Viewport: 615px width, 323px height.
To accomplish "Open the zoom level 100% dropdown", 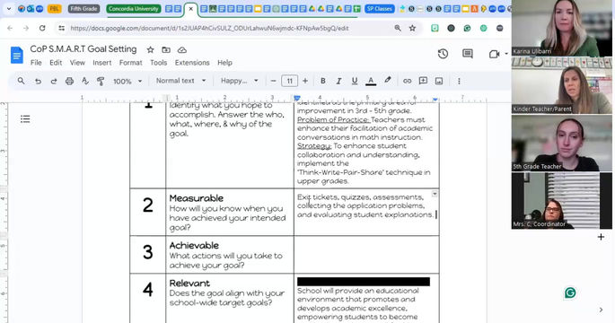I will (x=127, y=81).
